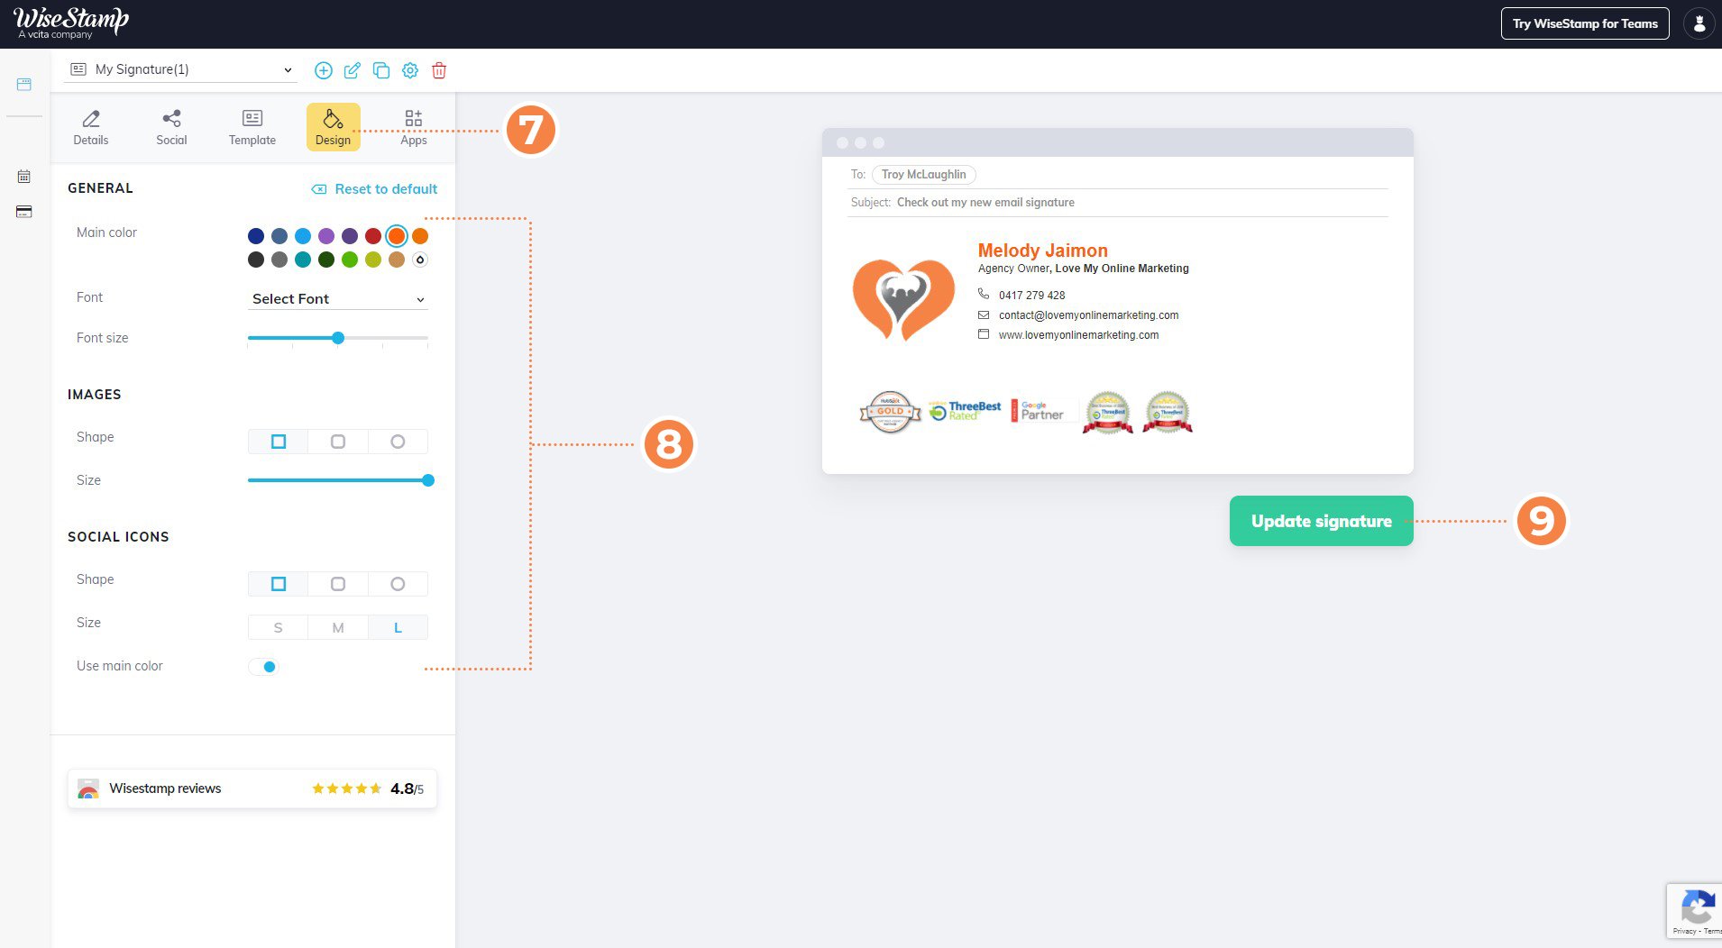Switch to the Template tab
This screenshot has width=1722, height=948.
coord(252,127)
